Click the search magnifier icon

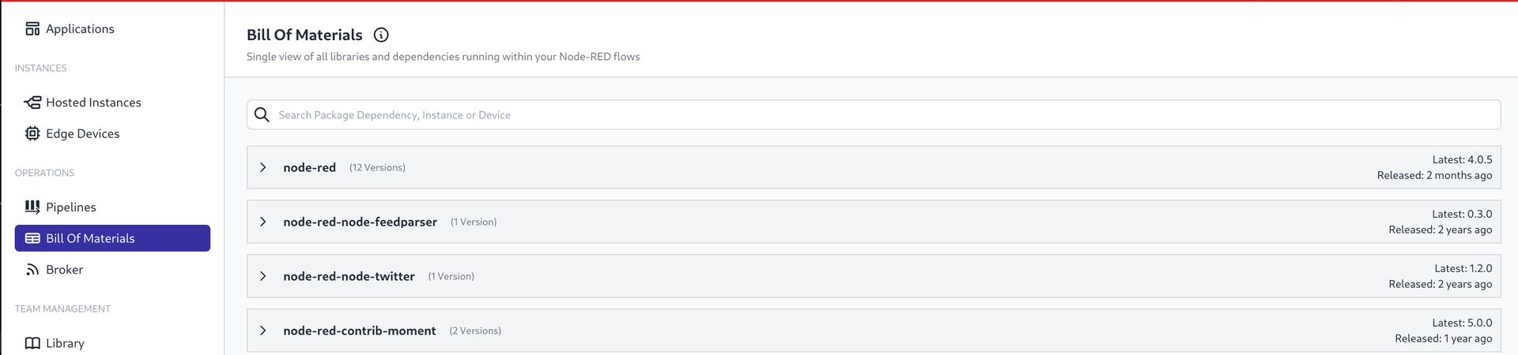(262, 115)
